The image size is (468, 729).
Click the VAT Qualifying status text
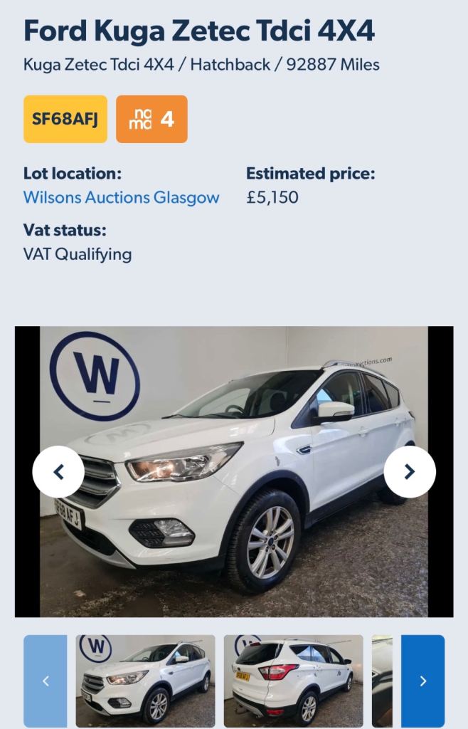[78, 254]
